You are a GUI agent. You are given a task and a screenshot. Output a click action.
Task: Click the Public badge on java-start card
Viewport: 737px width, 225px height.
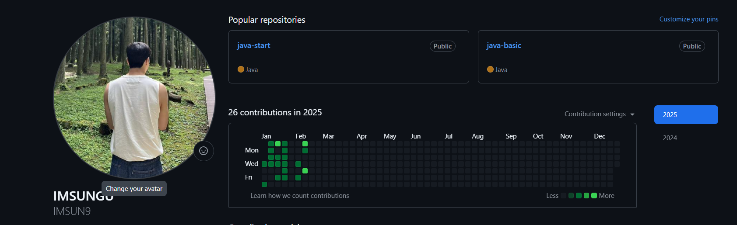click(442, 46)
